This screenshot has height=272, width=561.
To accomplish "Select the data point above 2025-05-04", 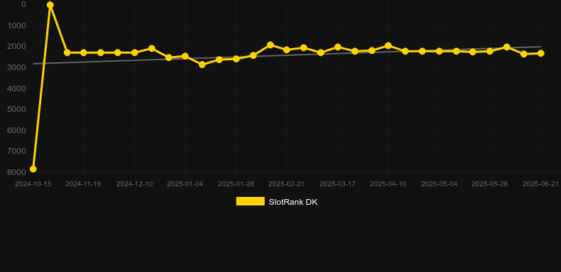I will click(x=440, y=51).
